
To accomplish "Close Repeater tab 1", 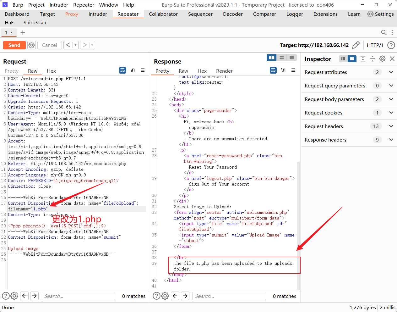I will (x=12, y=32).
